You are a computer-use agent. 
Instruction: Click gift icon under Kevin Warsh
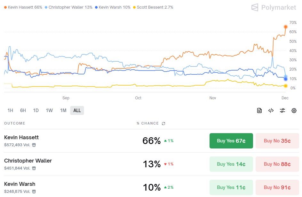pos(34,192)
